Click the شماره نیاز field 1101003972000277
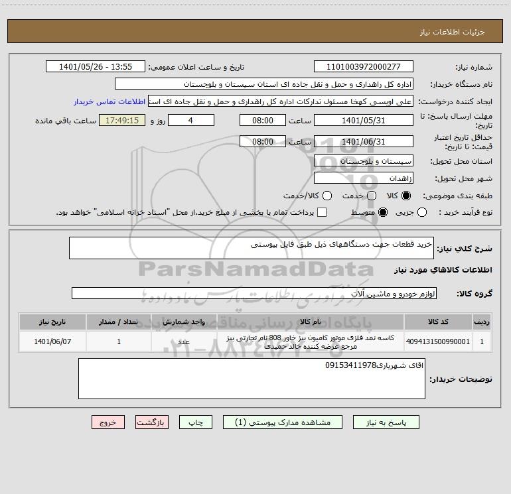This screenshot has height=494, width=511. (364, 67)
